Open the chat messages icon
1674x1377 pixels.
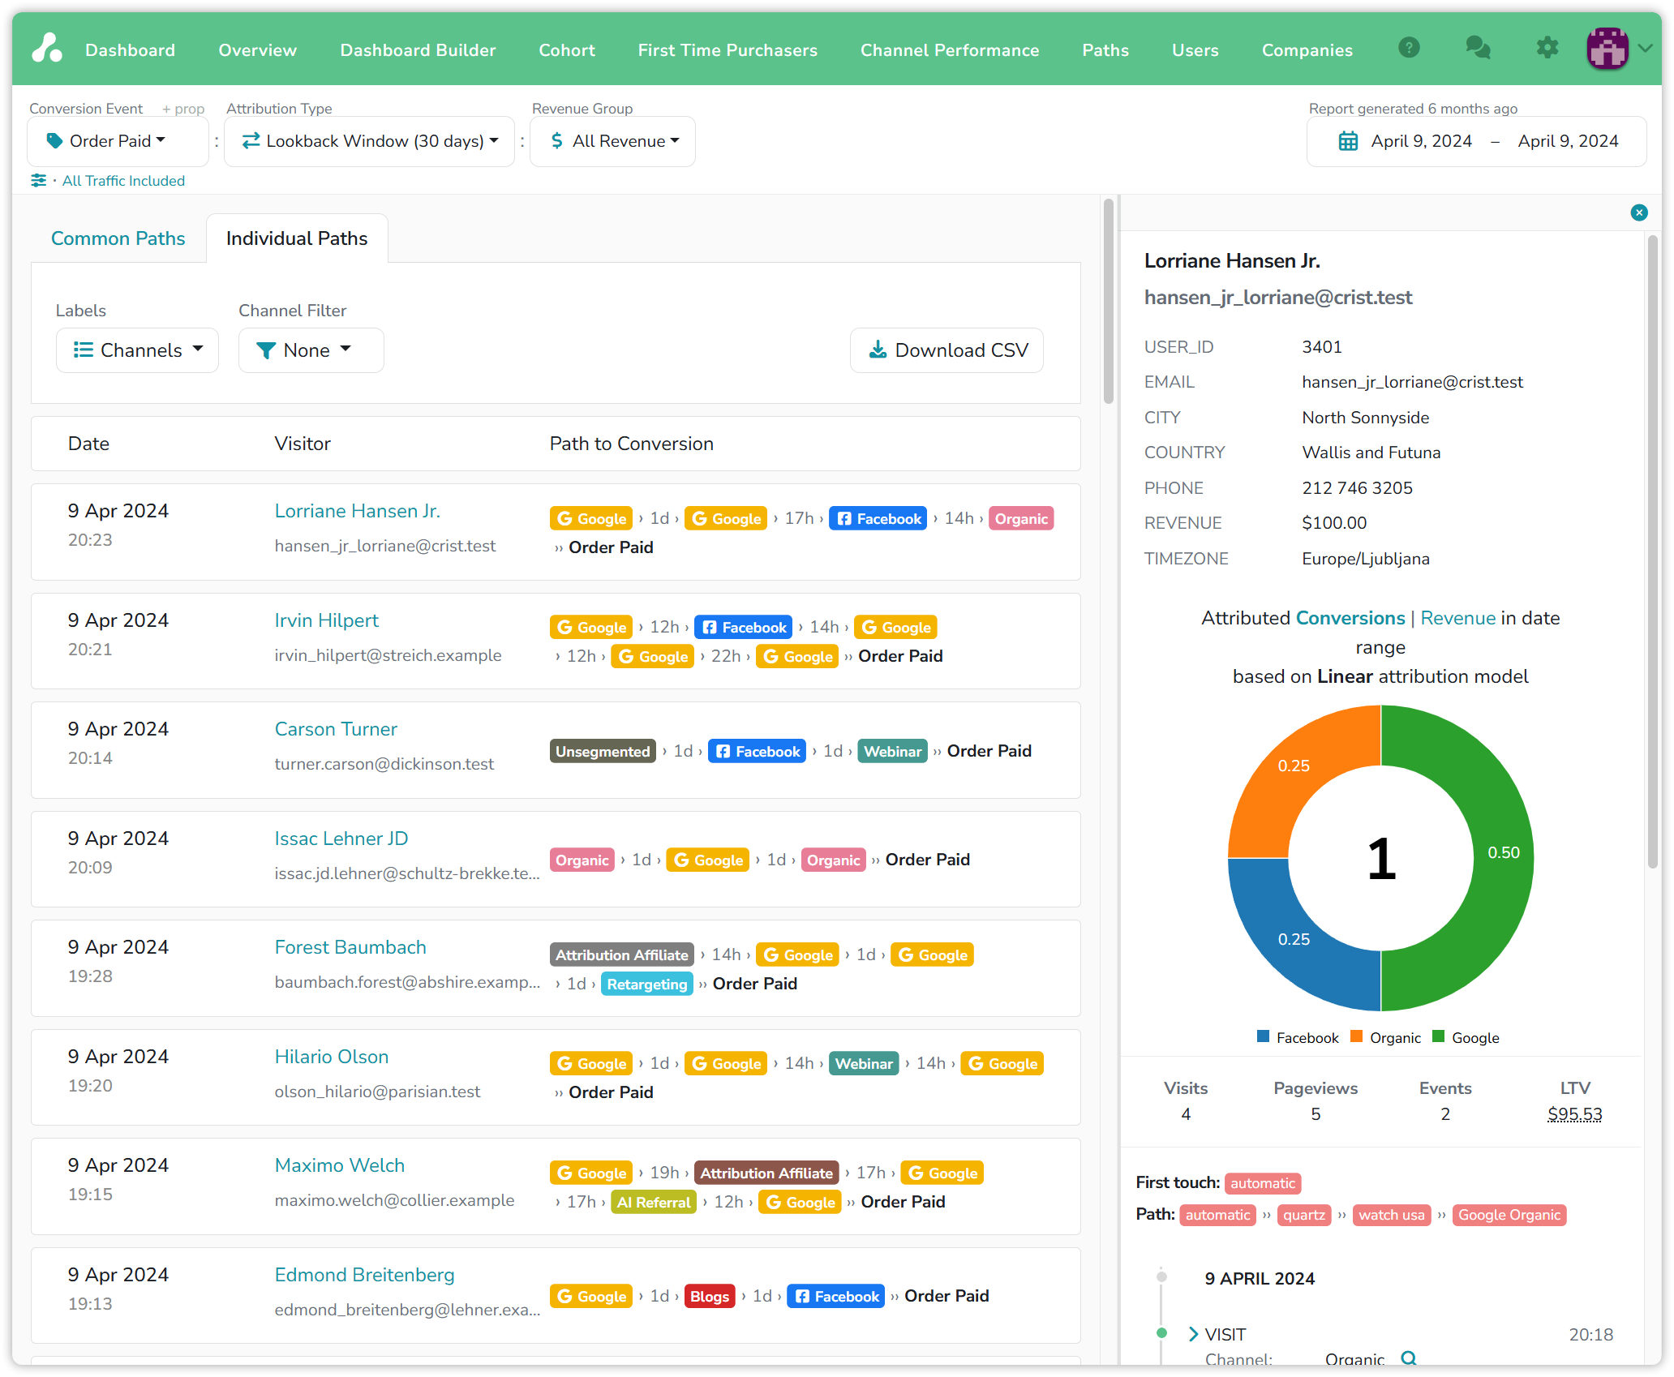point(1478,48)
